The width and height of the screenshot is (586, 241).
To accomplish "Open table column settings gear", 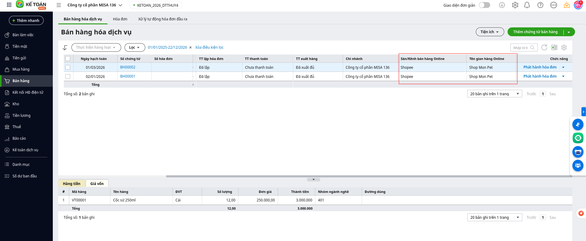I will [564, 47].
